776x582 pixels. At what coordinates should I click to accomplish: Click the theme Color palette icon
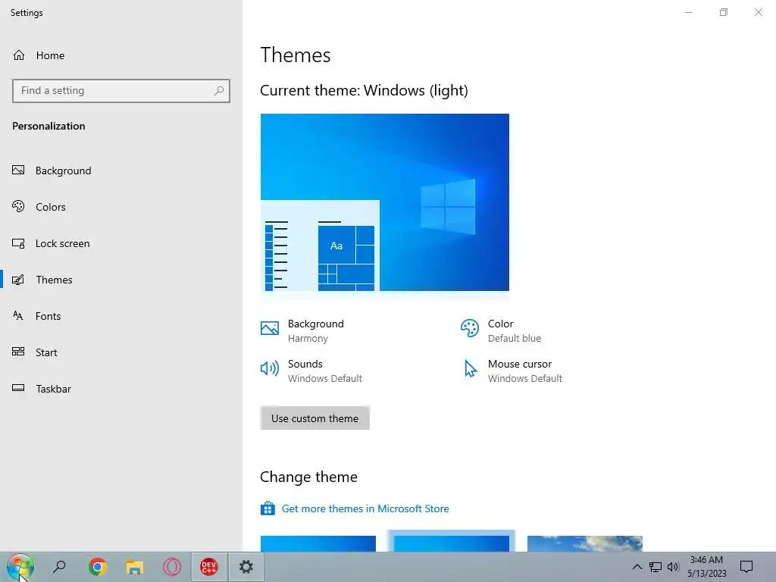pos(470,328)
